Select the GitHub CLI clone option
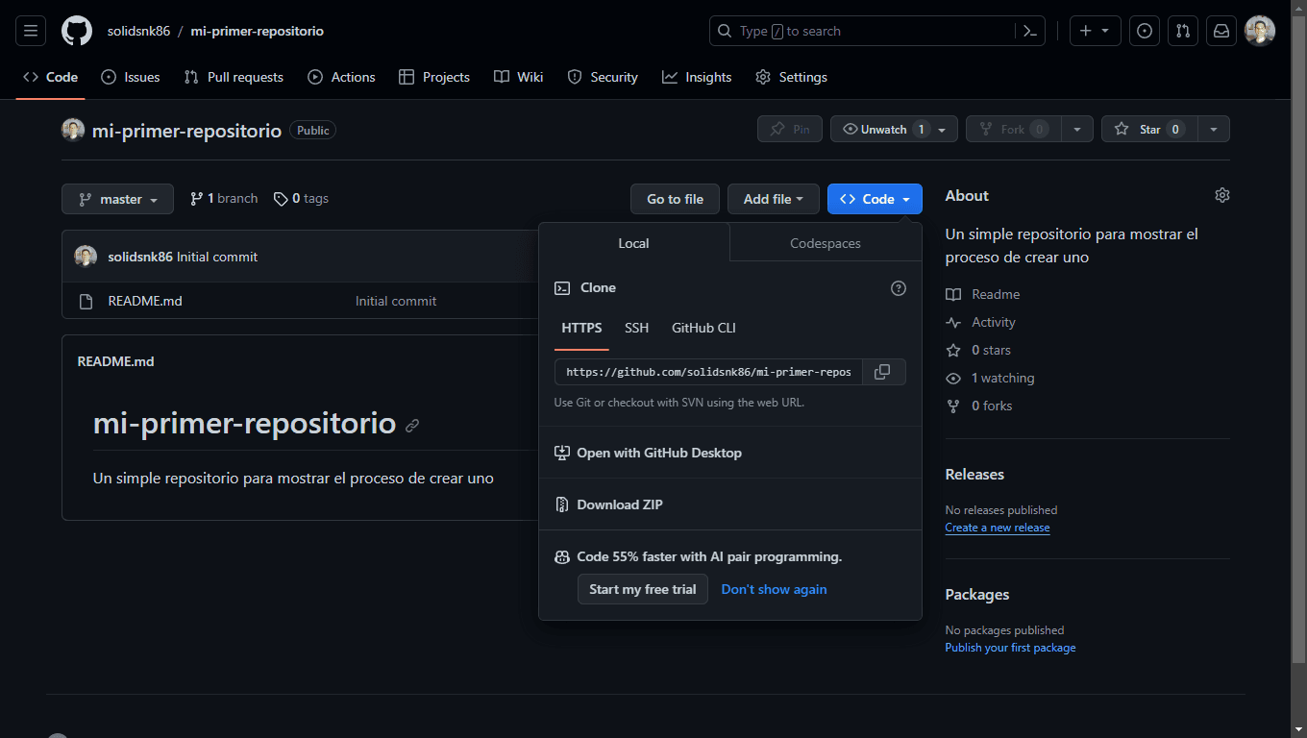The height and width of the screenshot is (738, 1307). pos(703,328)
